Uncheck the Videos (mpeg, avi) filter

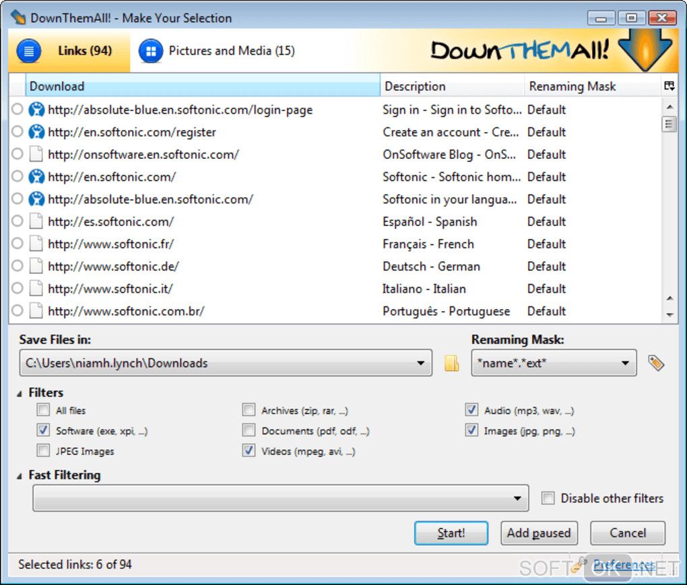(249, 450)
